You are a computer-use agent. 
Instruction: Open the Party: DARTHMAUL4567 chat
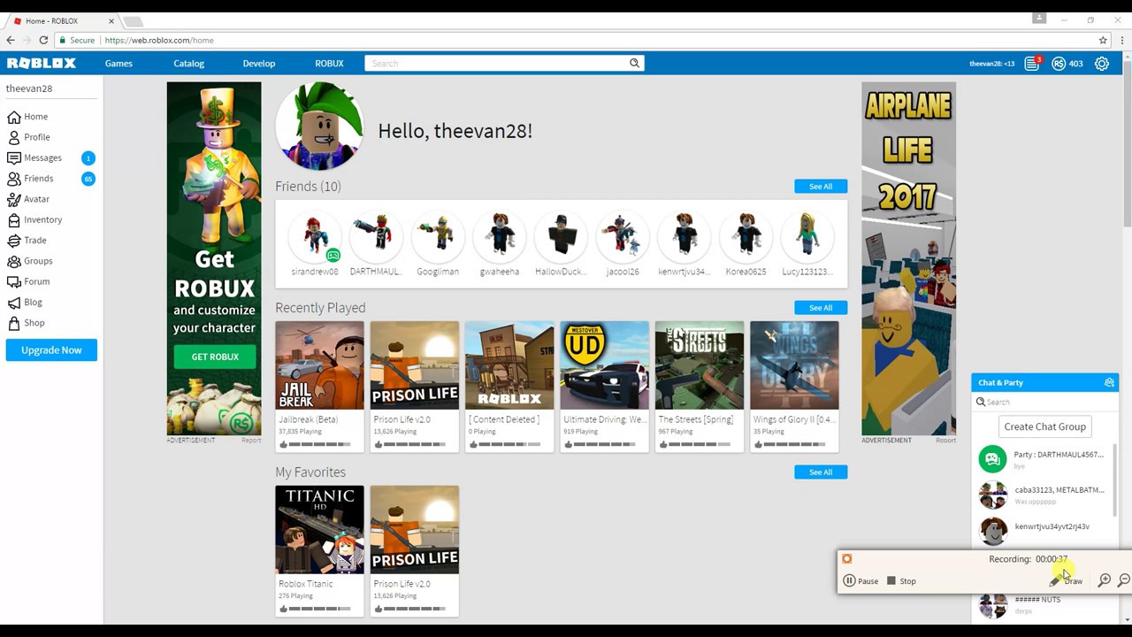[x=1044, y=459]
